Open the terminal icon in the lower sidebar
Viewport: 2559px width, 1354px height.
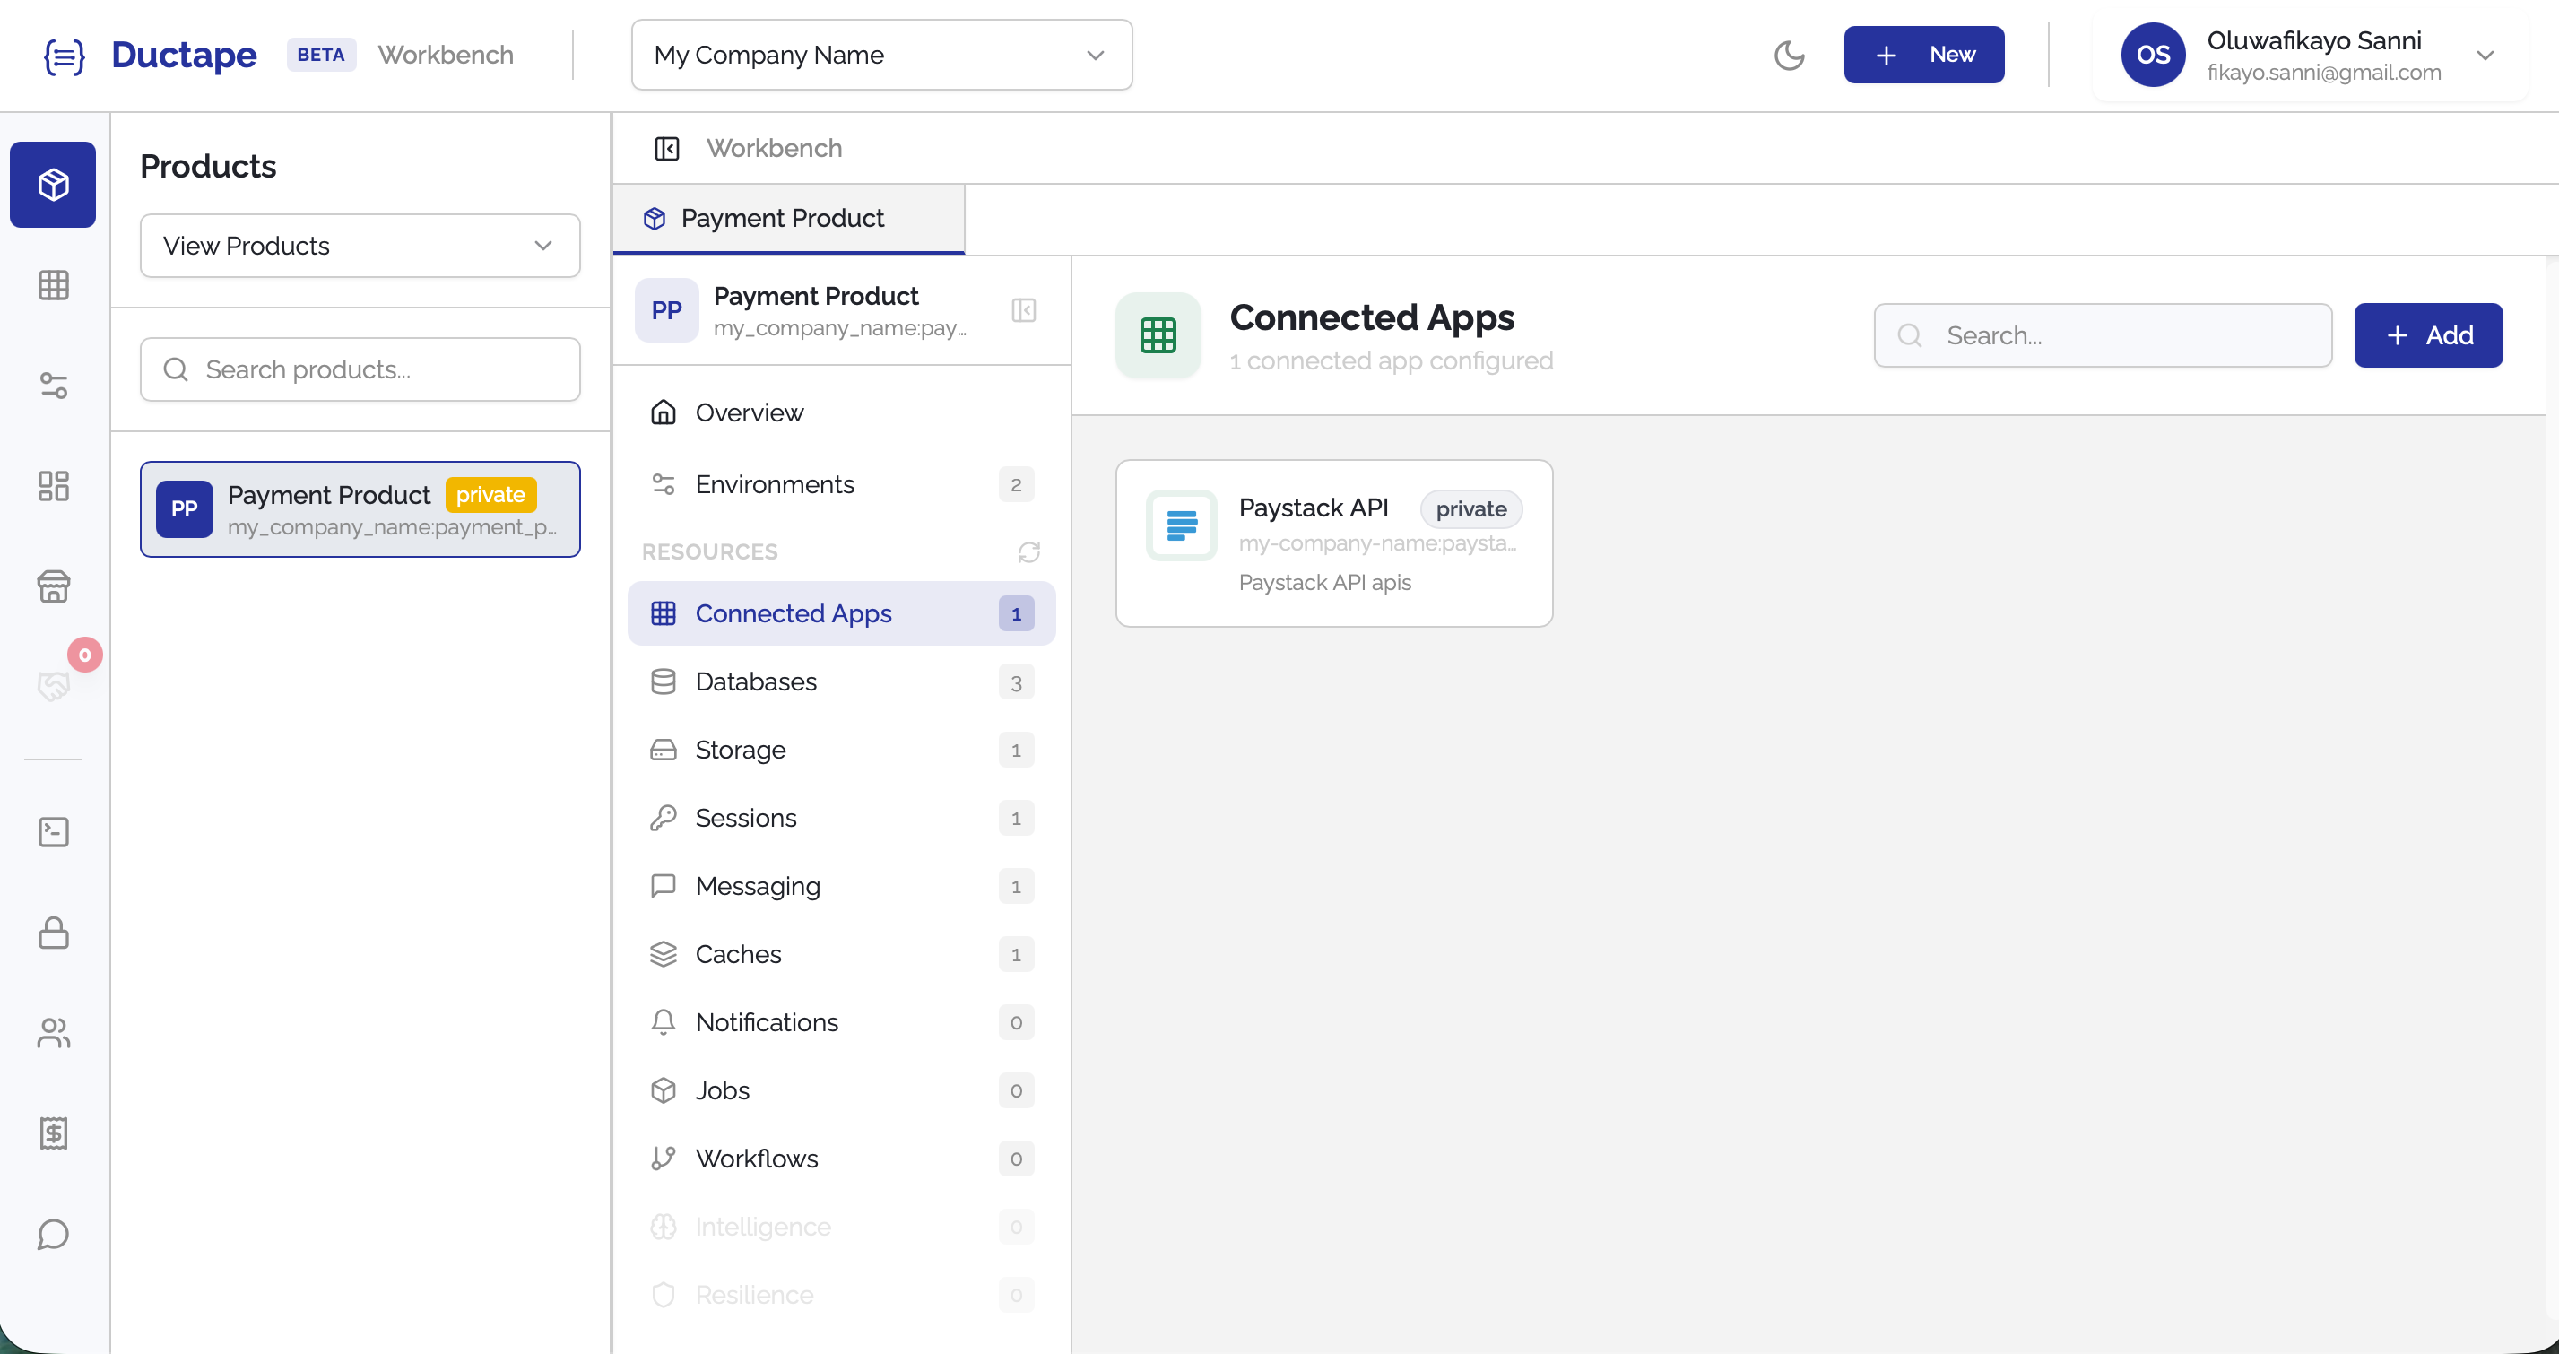(x=52, y=832)
